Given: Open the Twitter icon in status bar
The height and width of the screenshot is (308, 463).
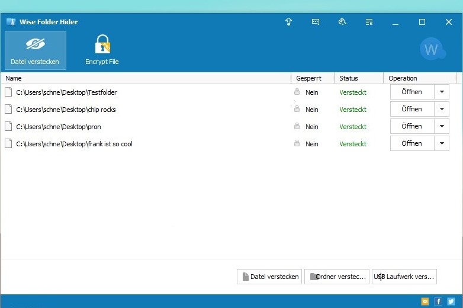Looking at the screenshot, I should pyautogui.click(x=451, y=301).
